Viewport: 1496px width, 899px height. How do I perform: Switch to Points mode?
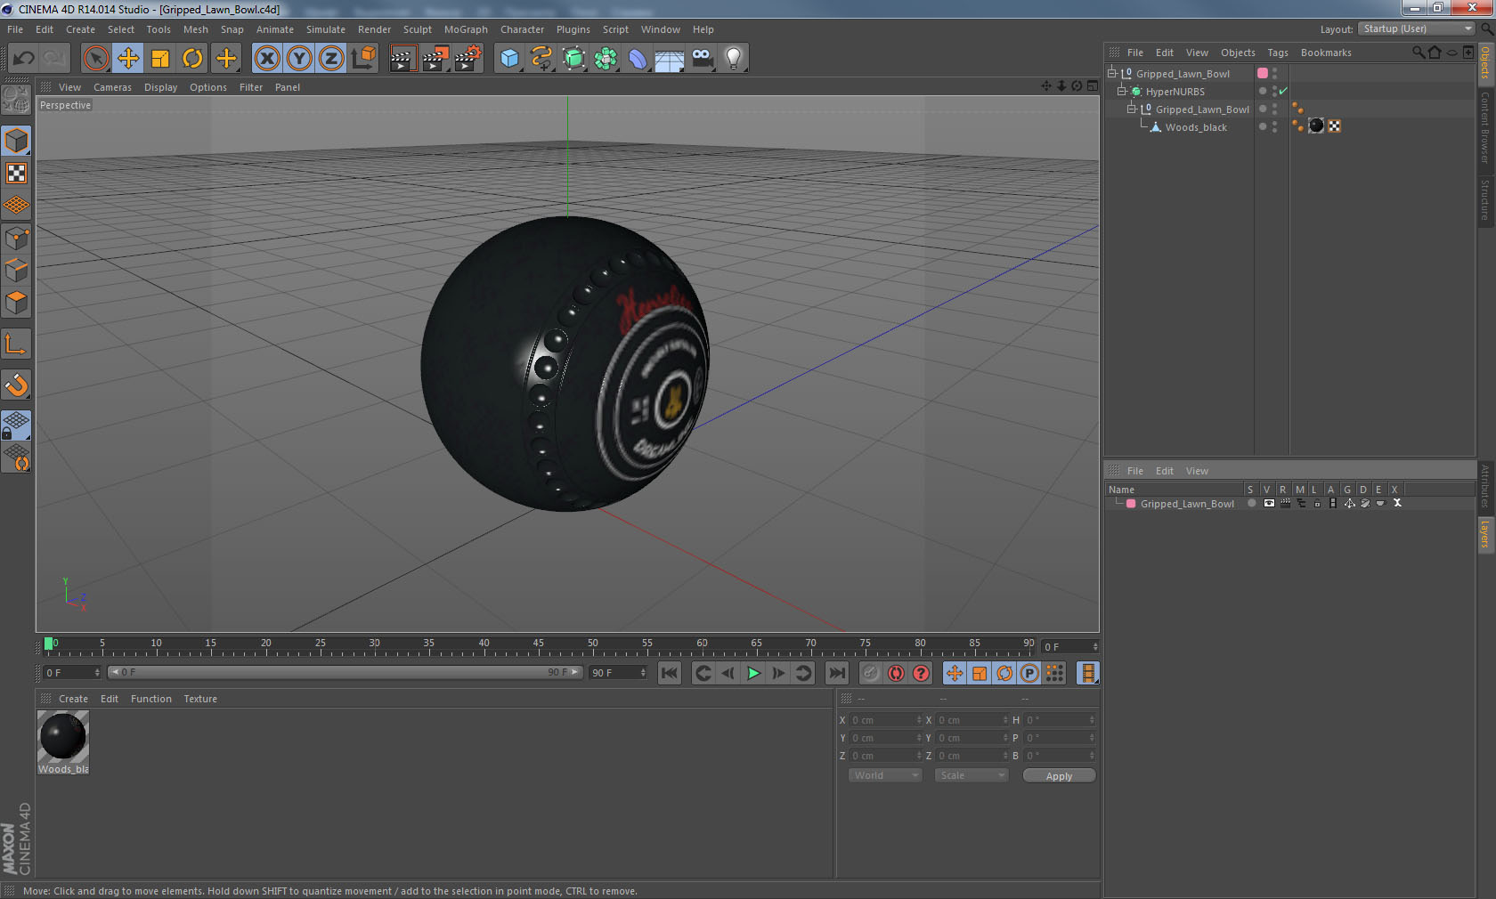pos(16,239)
